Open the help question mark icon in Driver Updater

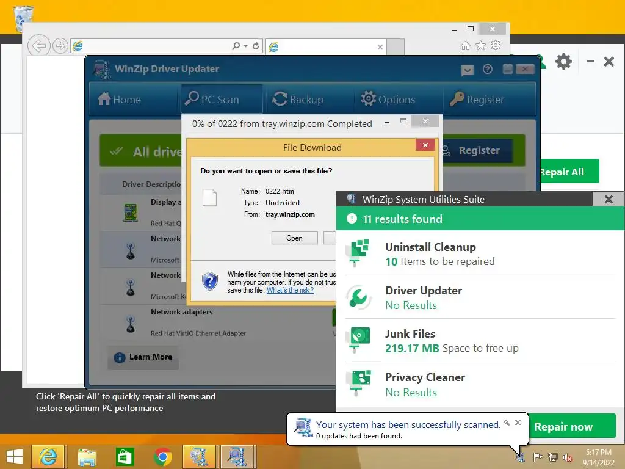[x=487, y=70]
